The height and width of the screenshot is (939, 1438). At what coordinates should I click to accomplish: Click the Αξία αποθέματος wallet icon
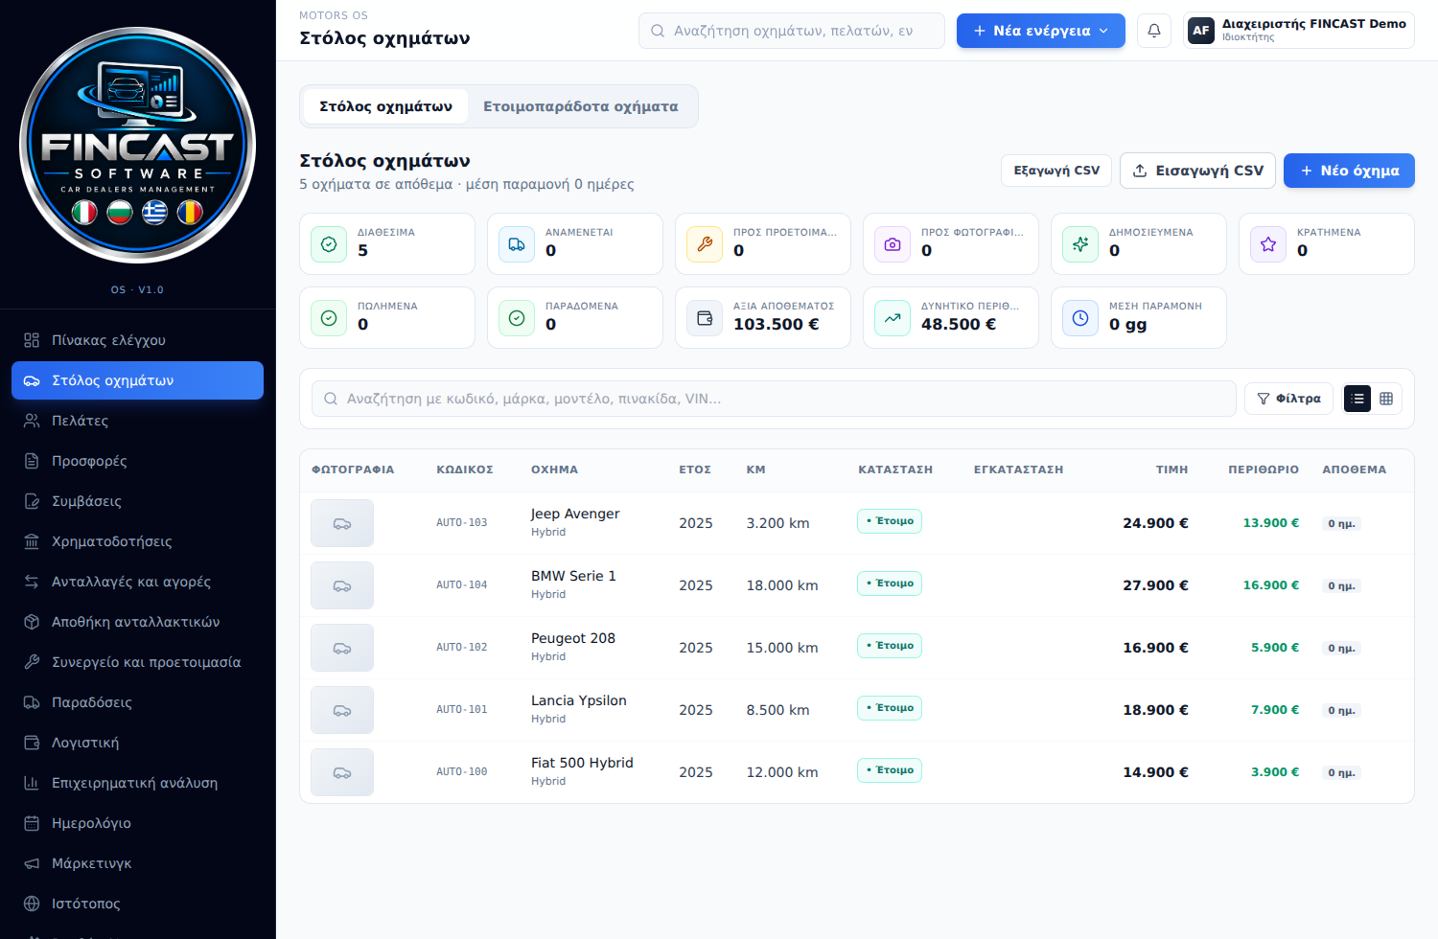[x=705, y=318]
